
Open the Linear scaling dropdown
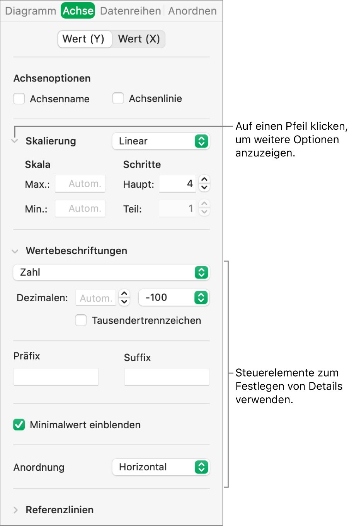point(161,141)
